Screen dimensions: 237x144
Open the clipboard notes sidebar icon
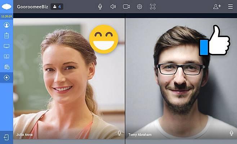point(6,35)
